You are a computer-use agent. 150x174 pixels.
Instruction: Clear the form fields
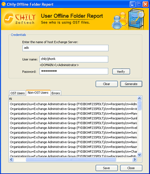tap(107, 84)
